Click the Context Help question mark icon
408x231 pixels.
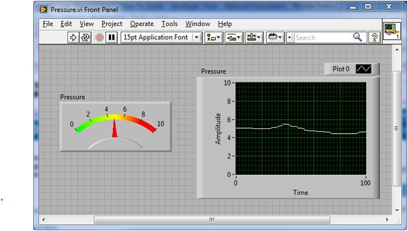(374, 37)
